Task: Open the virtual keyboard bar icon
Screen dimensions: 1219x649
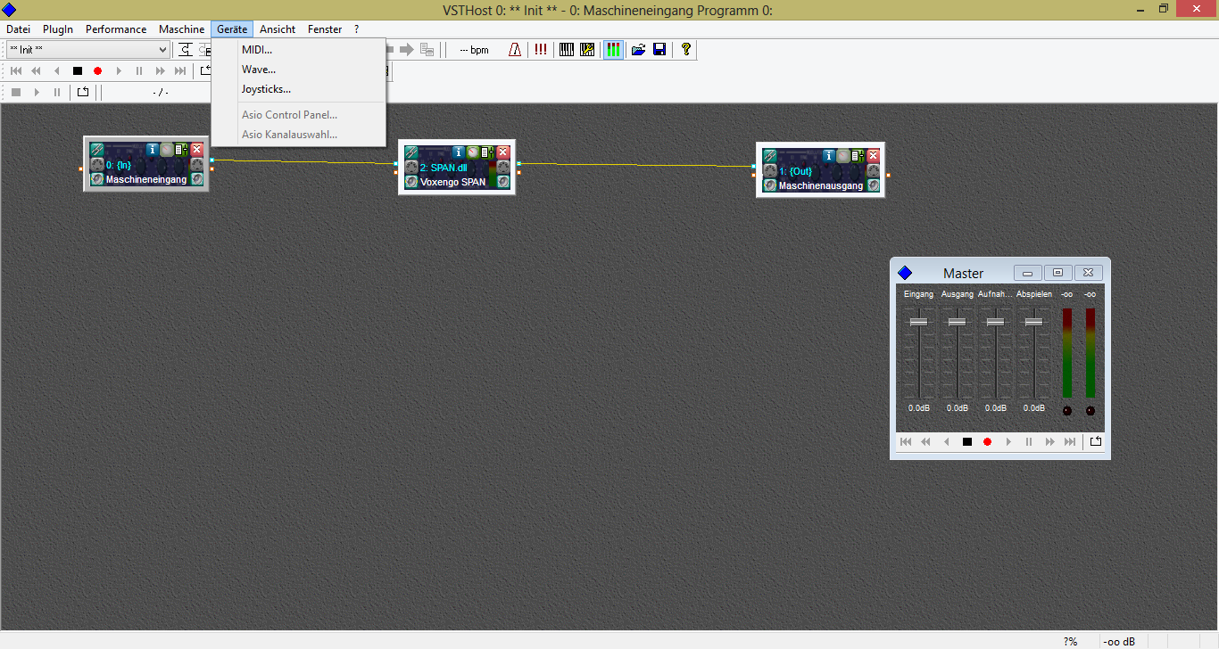Action: (566, 50)
